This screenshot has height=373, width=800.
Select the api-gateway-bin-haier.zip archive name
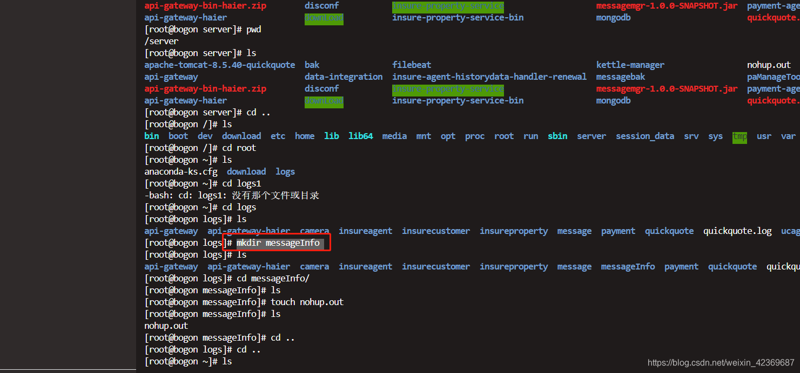(x=205, y=88)
